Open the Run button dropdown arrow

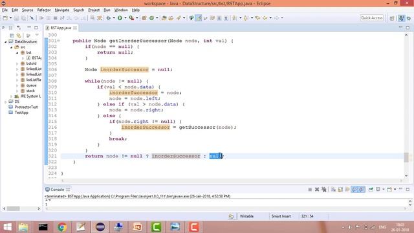[125, 18]
